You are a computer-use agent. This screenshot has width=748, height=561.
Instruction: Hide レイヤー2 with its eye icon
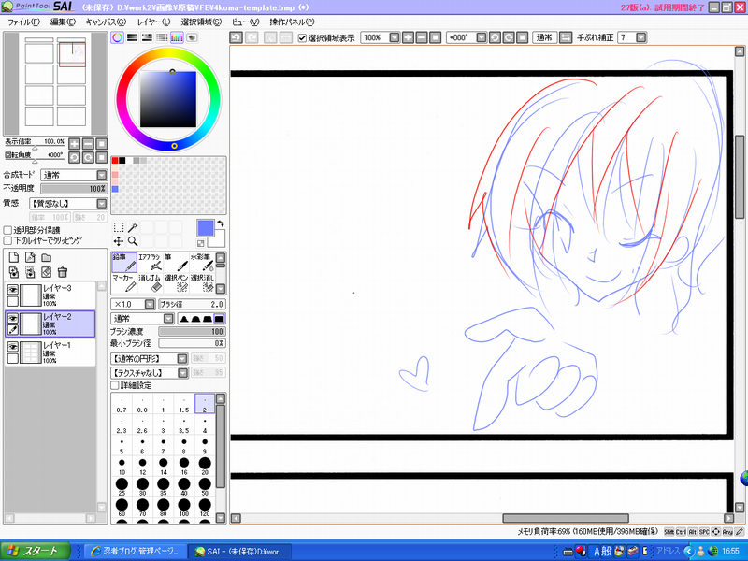13,318
